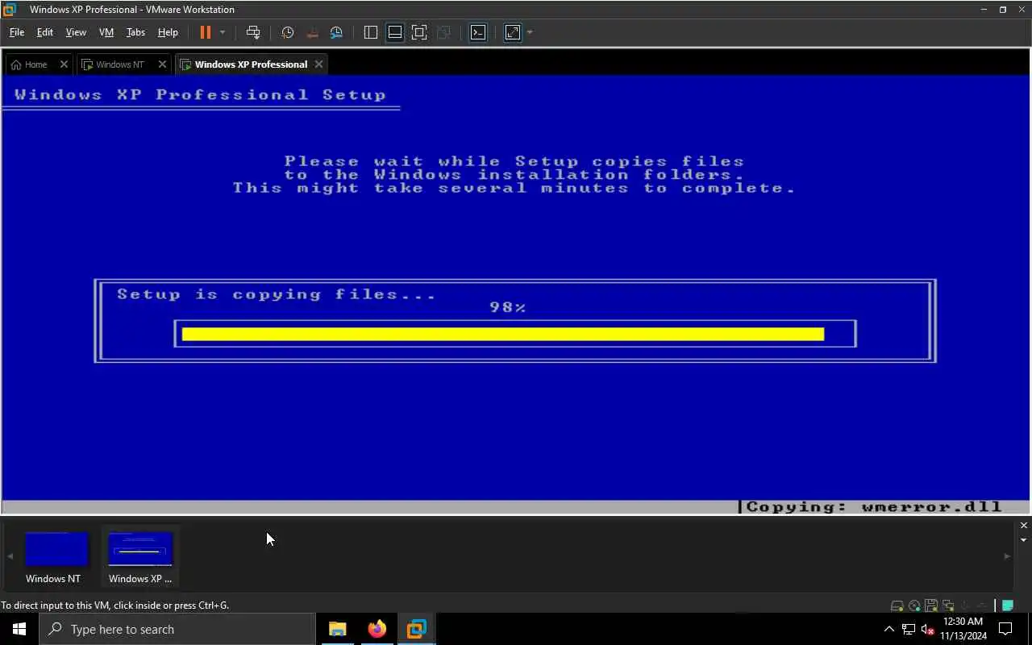The image size is (1032, 645).
Task: Close the Windows XP Professional tab
Action: [318, 64]
